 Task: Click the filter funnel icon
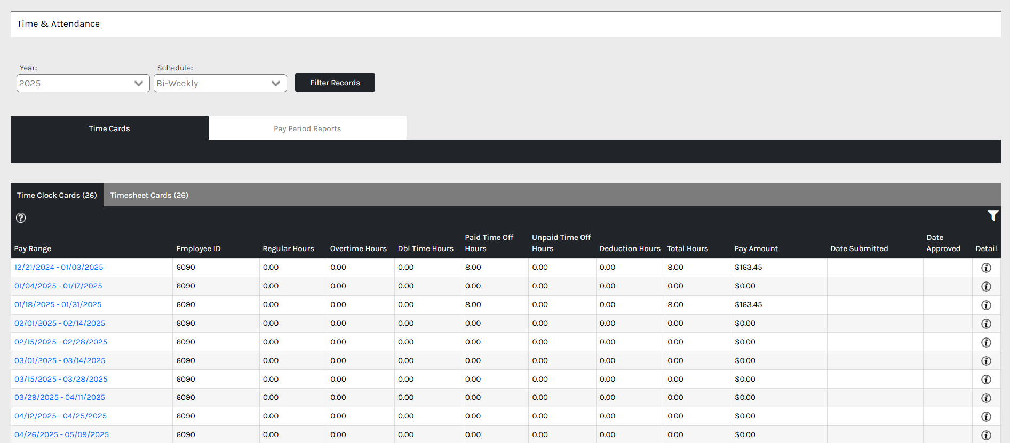(x=992, y=216)
